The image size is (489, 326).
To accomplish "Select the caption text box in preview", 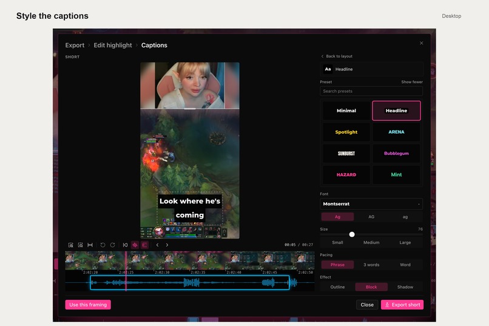I will click(x=190, y=208).
